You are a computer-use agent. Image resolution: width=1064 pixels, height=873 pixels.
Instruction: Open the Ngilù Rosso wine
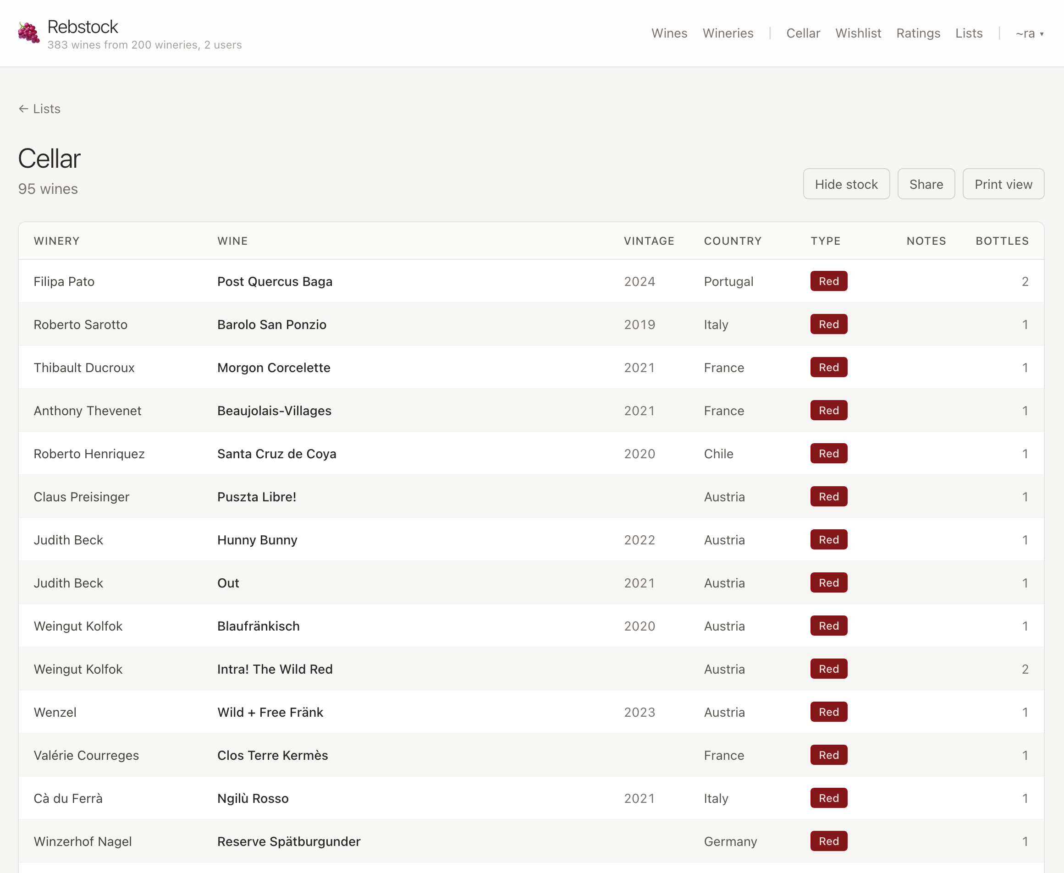tap(253, 799)
